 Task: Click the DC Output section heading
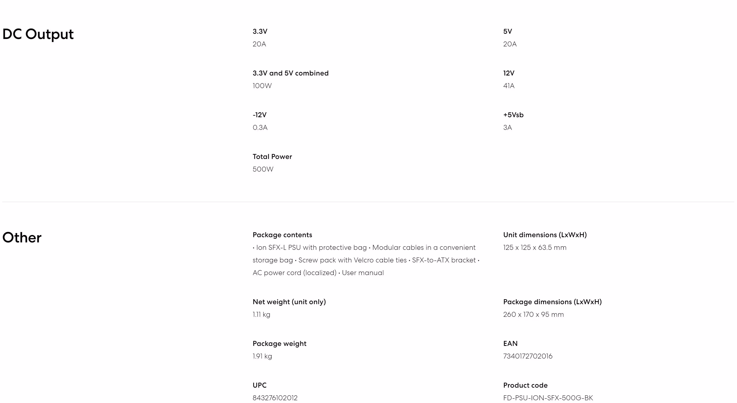coord(38,34)
